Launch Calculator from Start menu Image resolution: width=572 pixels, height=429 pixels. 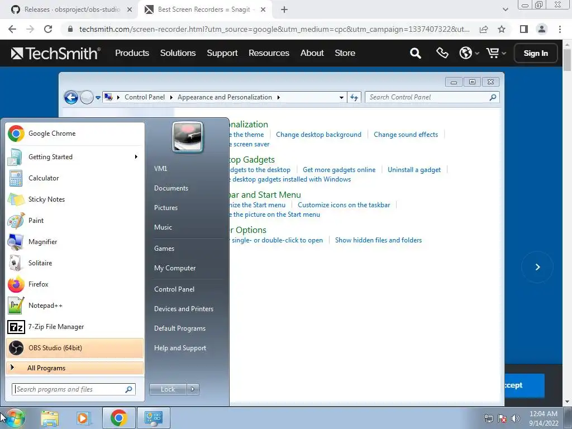click(75, 178)
